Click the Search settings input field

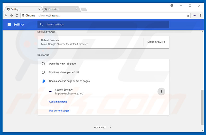tap(104, 25)
